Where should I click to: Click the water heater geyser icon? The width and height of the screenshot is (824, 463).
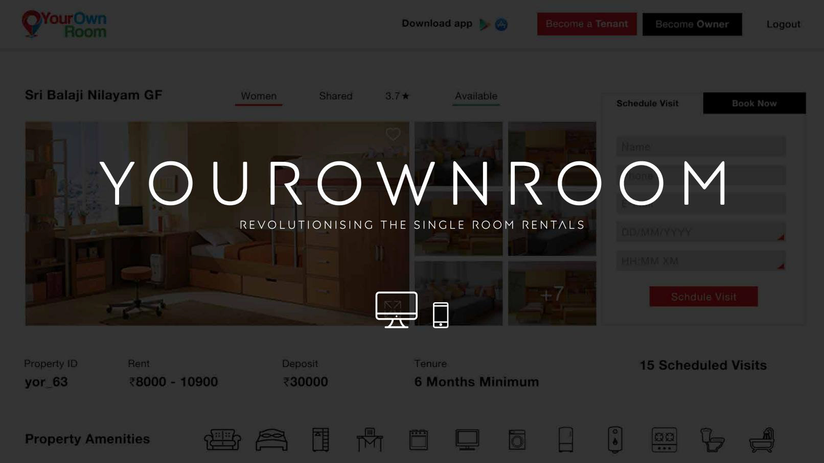click(615, 440)
